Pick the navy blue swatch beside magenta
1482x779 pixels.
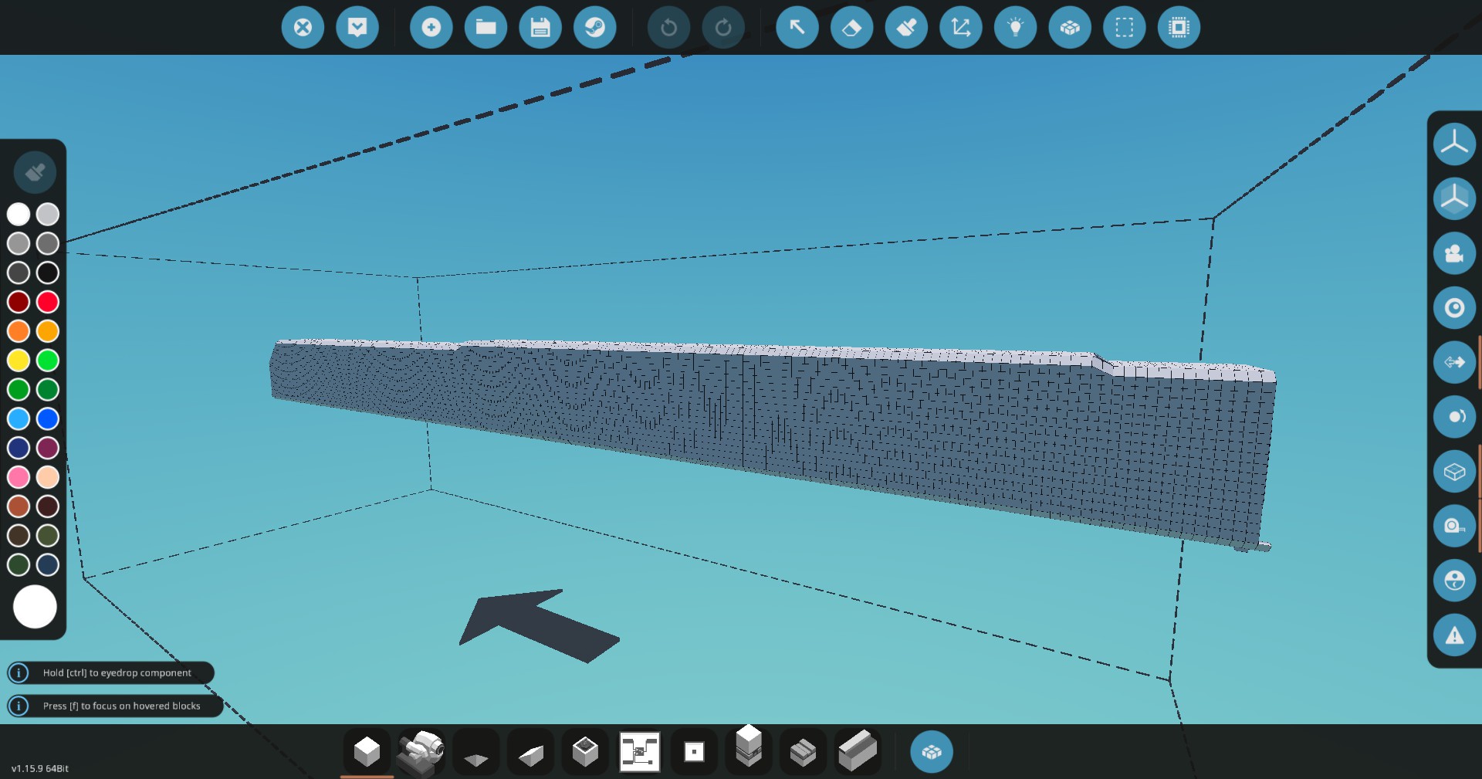(x=19, y=448)
